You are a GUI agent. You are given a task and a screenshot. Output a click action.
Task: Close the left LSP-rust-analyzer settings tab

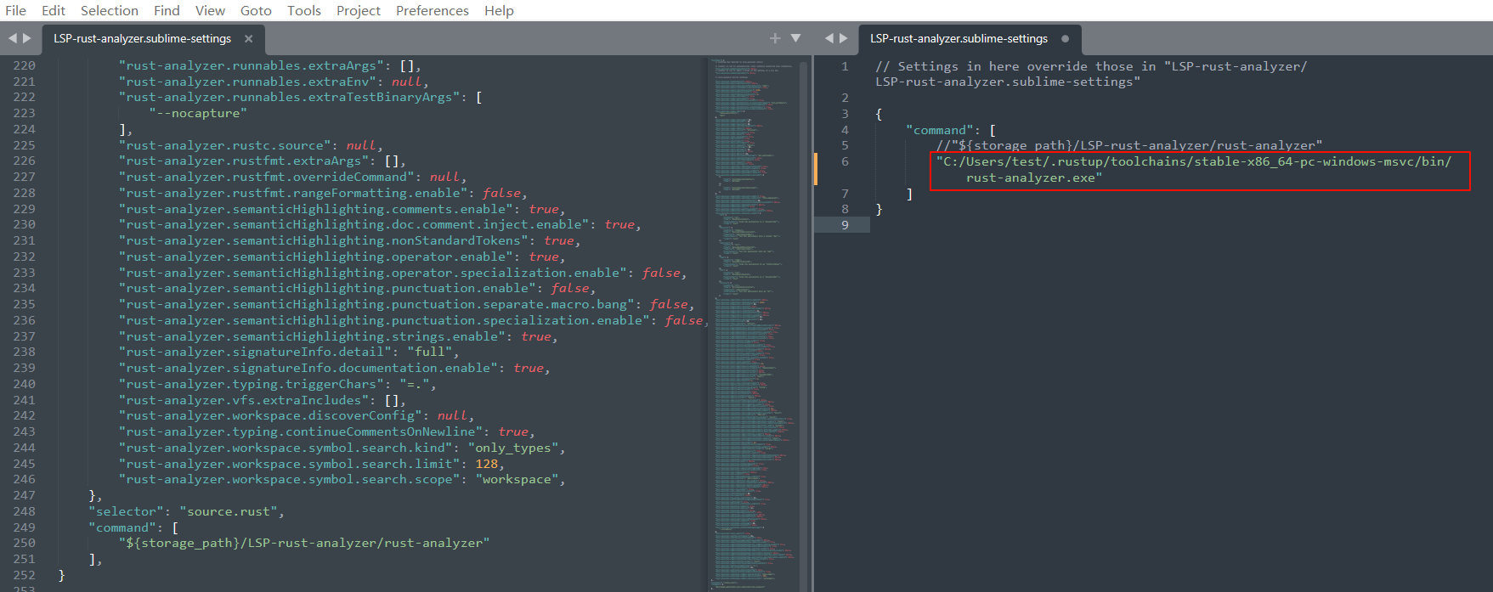(x=249, y=39)
